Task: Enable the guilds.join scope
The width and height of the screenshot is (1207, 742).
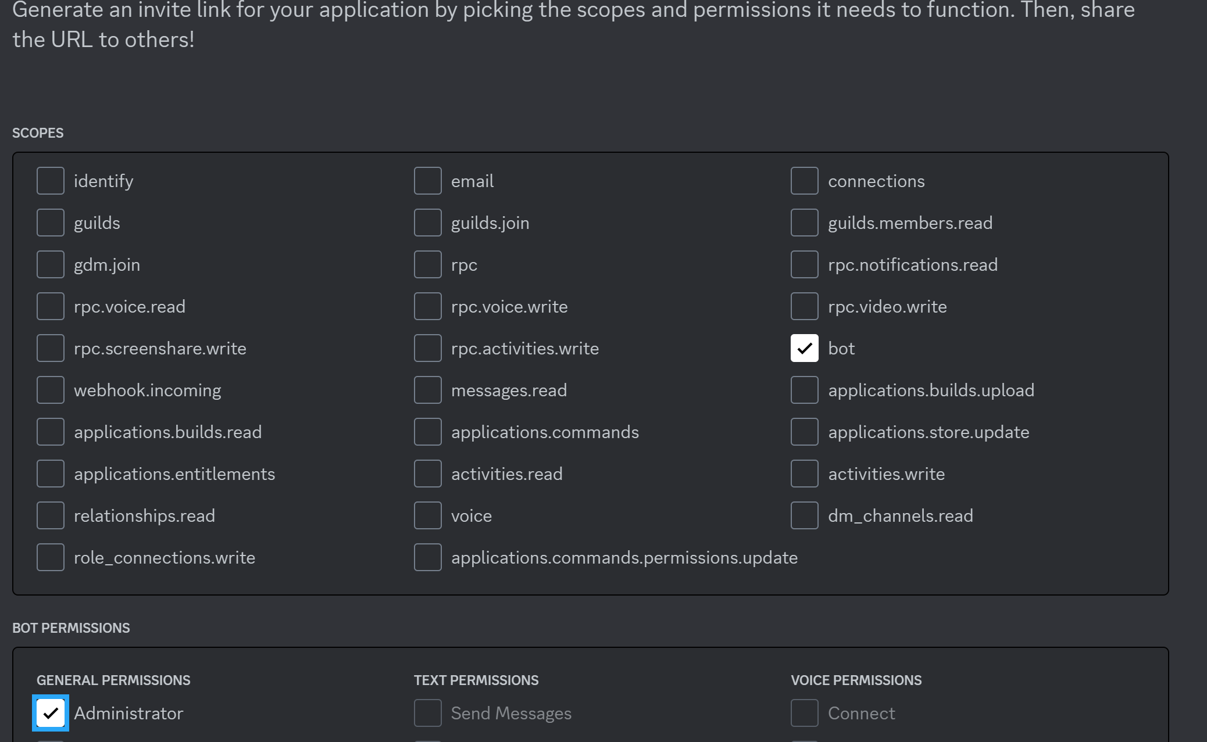Action: [427, 223]
